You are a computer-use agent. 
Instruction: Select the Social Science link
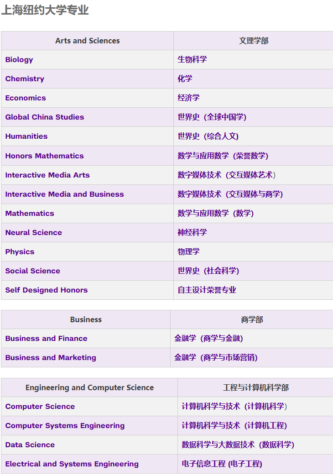coord(33,271)
